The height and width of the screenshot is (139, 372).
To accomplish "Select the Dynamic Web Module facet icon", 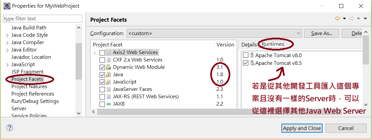I will [109, 67].
